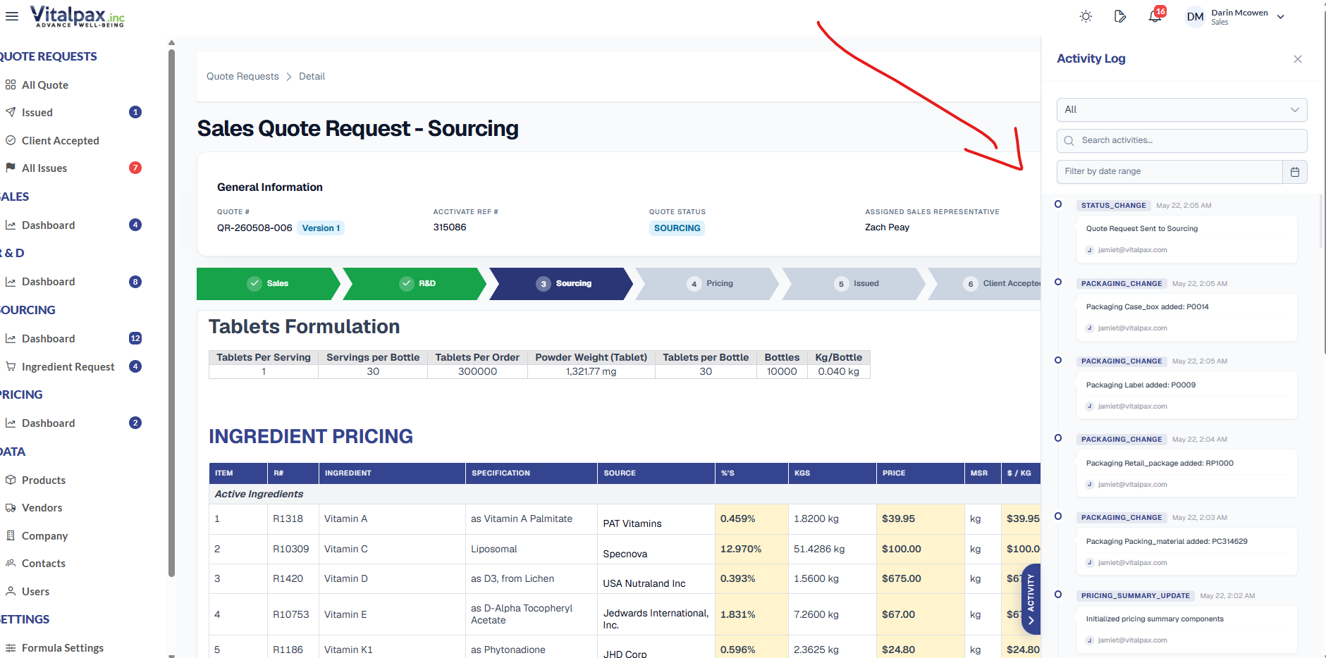Close the Activity Log panel
This screenshot has width=1326, height=658.
pyautogui.click(x=1298, y=59)
